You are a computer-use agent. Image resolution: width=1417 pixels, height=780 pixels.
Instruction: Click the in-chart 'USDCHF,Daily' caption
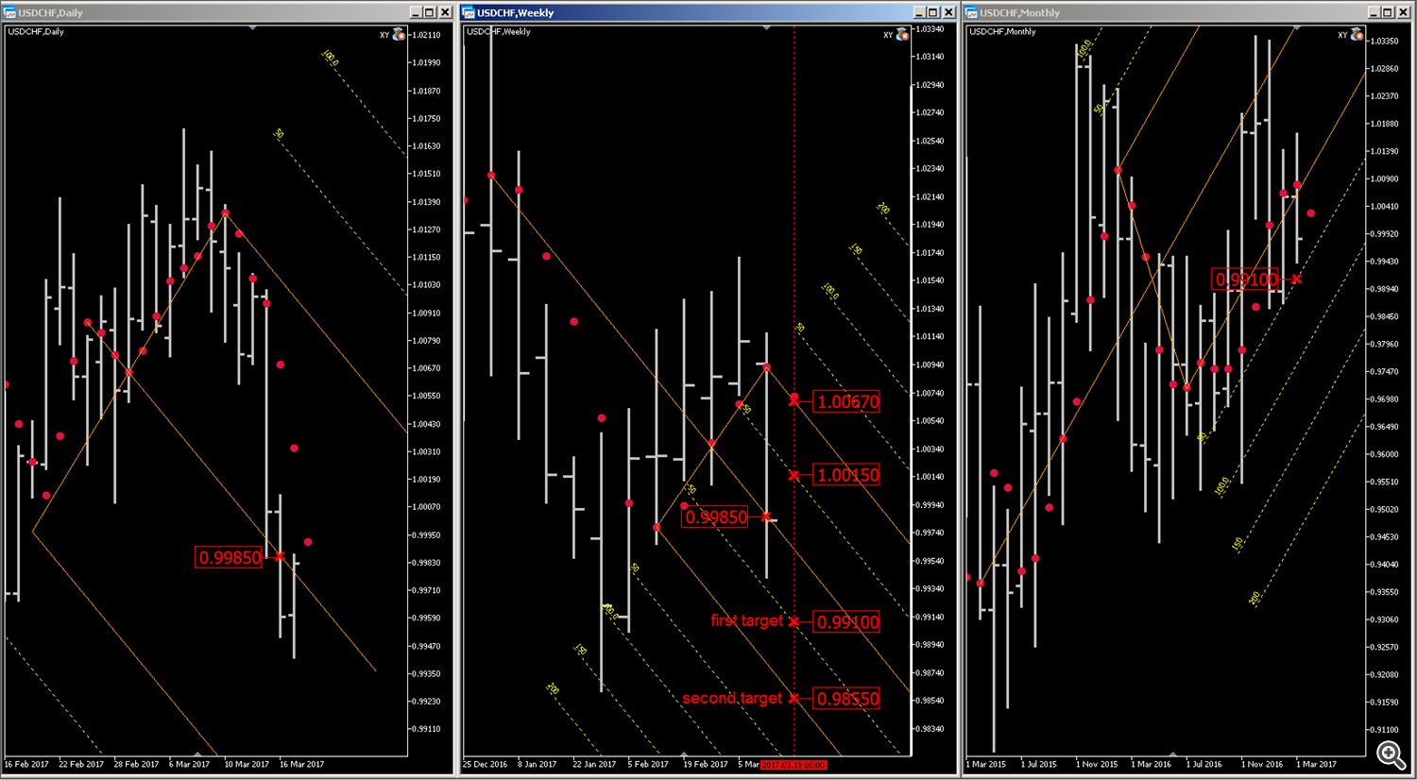[x=36, y=31]
